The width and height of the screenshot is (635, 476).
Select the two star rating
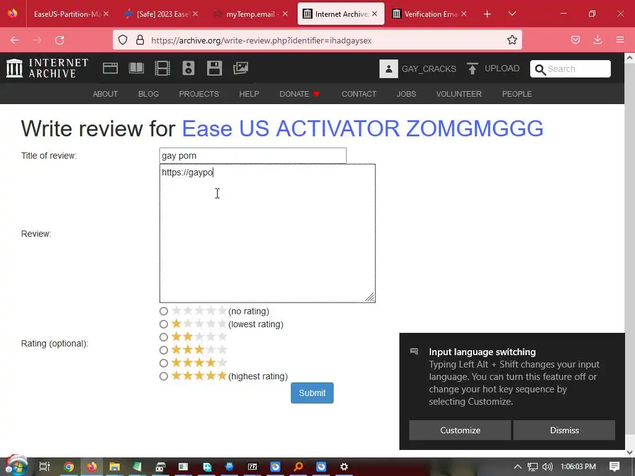[164, 337]
